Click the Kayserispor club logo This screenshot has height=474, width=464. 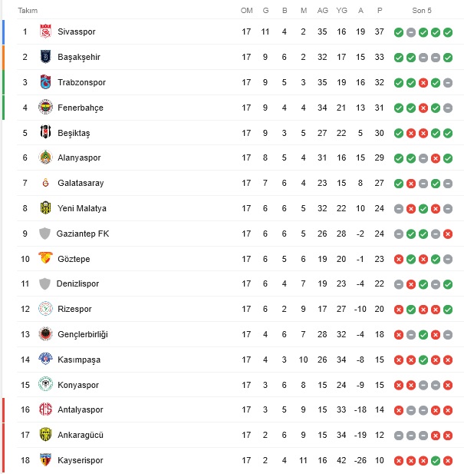pos(45,460)
